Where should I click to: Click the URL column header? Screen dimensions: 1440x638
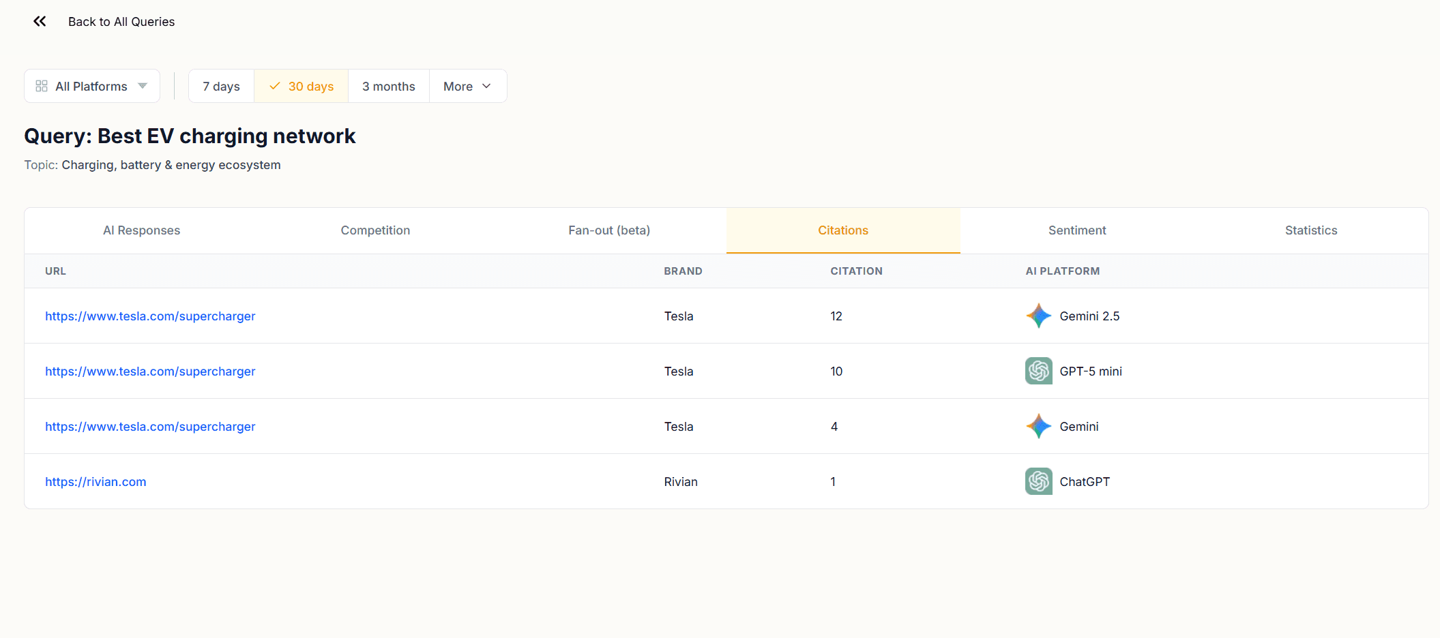click(56, 271)
